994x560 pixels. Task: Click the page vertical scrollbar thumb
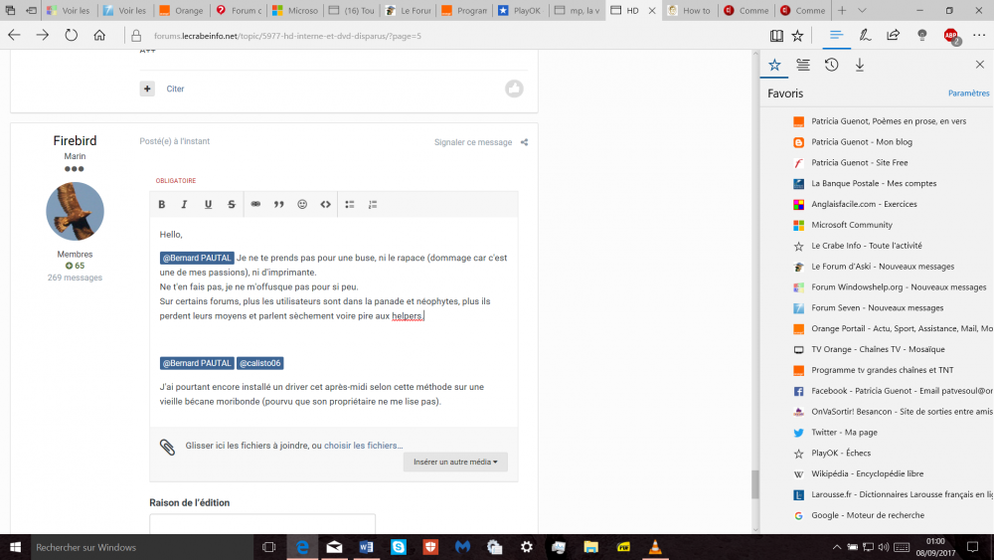[x=755, y=484]
